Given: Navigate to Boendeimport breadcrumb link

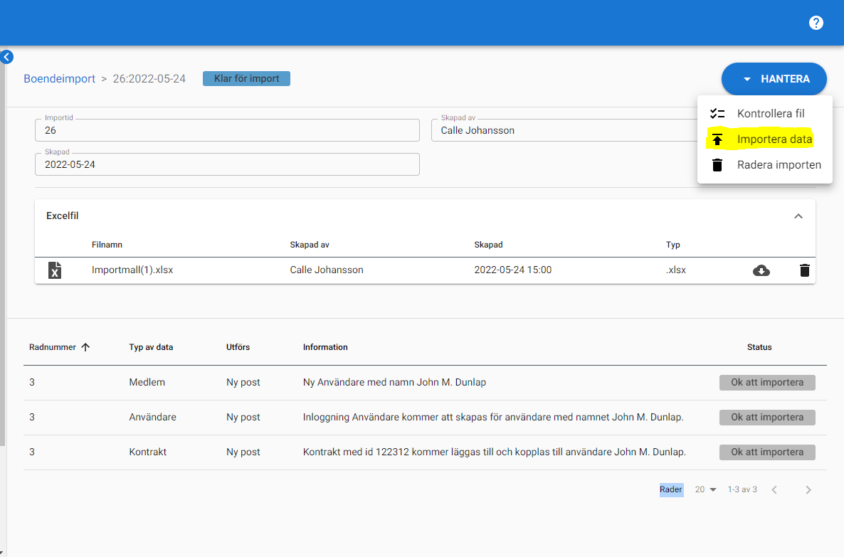Looking at the screenshot, I should [x=59, y=79].
